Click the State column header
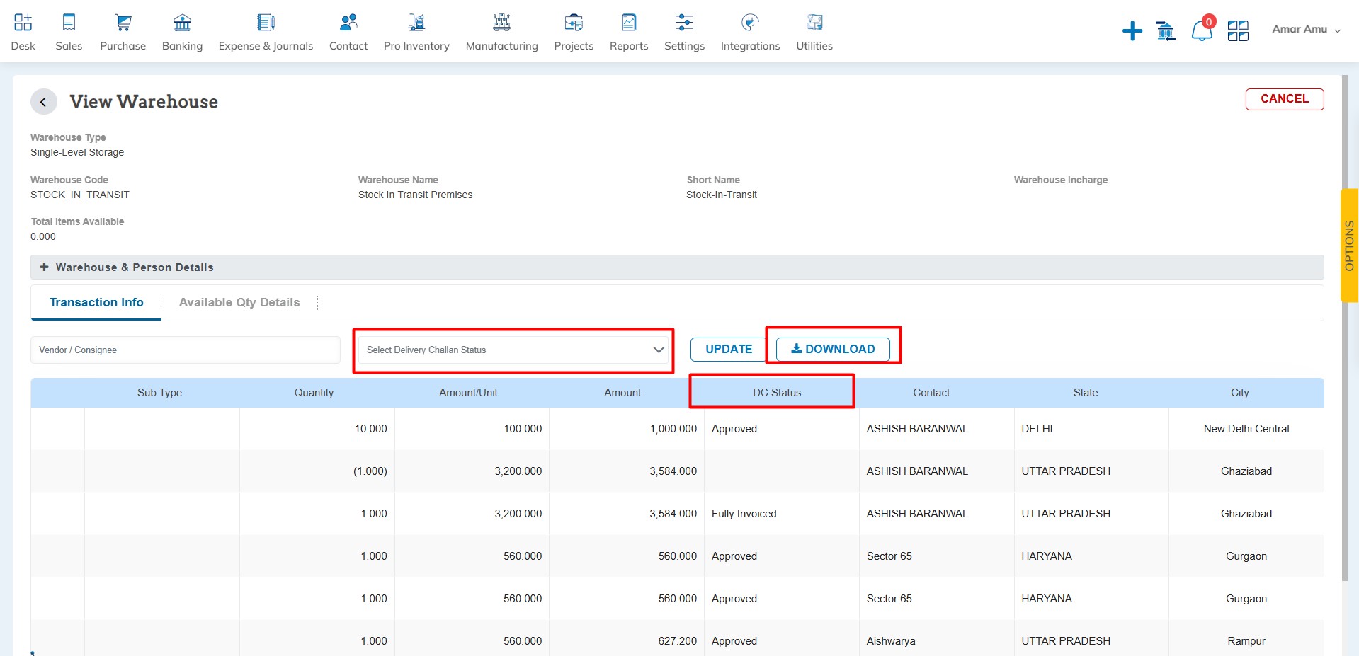The height and width of the screenshot is (656, 1359). tap(1086, 393)
